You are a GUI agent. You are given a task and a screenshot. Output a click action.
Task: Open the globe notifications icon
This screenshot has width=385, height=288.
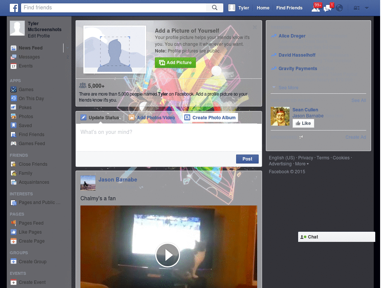coord(340,8)
